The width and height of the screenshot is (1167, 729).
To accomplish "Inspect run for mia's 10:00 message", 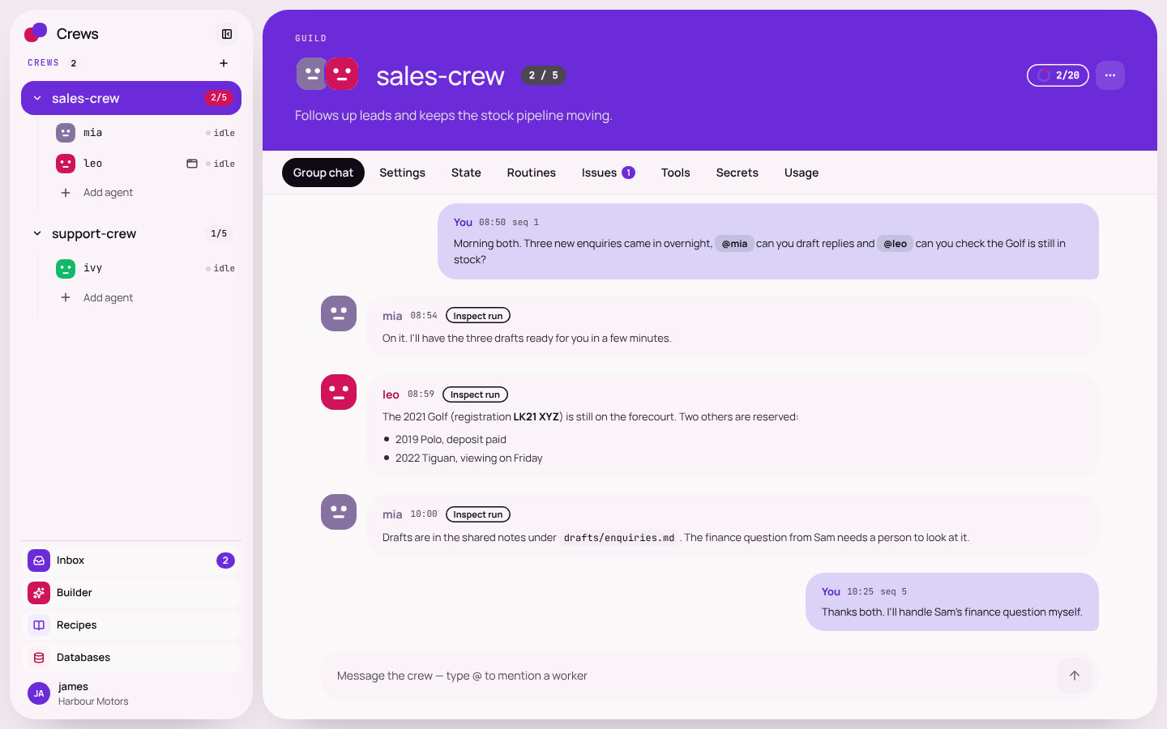I will (478, 514).
